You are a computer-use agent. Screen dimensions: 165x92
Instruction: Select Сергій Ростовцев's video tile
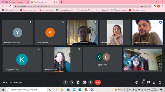[148, 33]
